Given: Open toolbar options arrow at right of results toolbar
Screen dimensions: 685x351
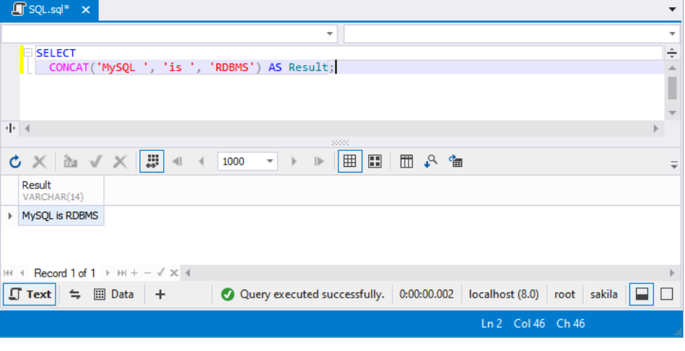Looking at the screenshot, I should coord(674,165).
